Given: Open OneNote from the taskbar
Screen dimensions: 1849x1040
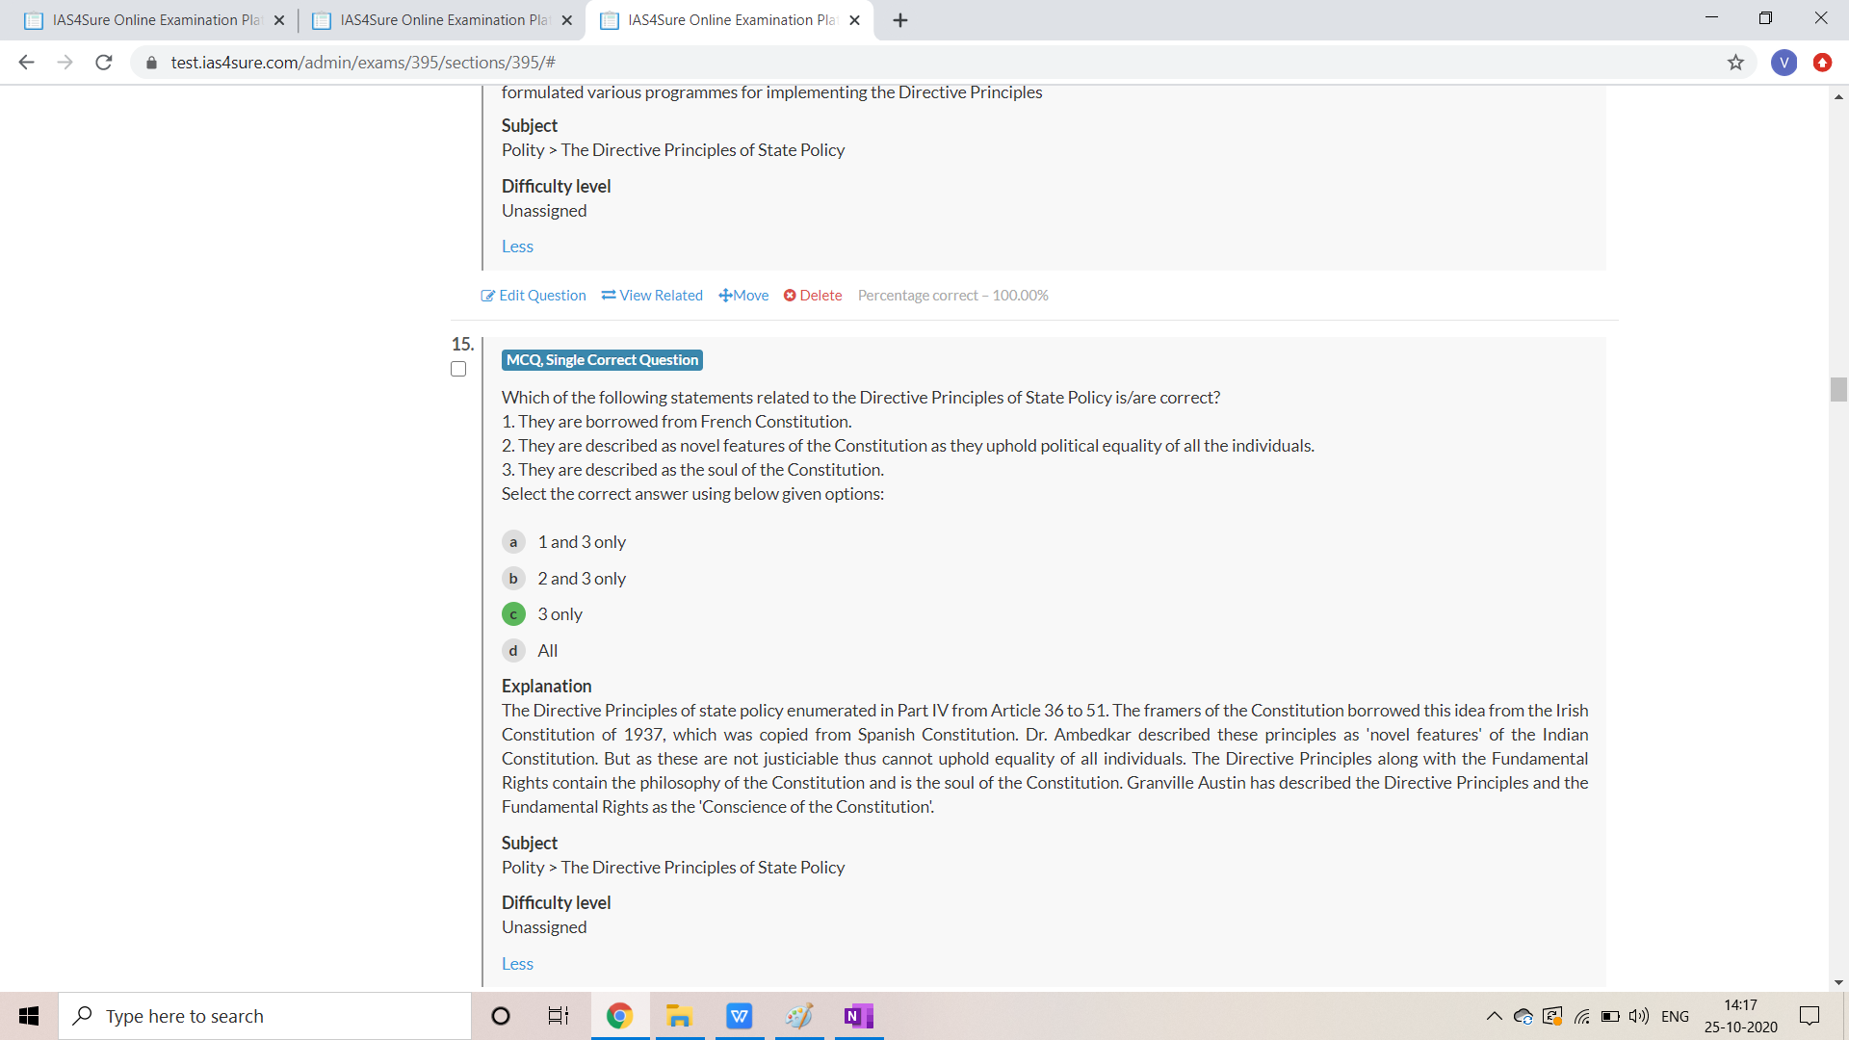Looking at the screenshot, I should 858,1016.
